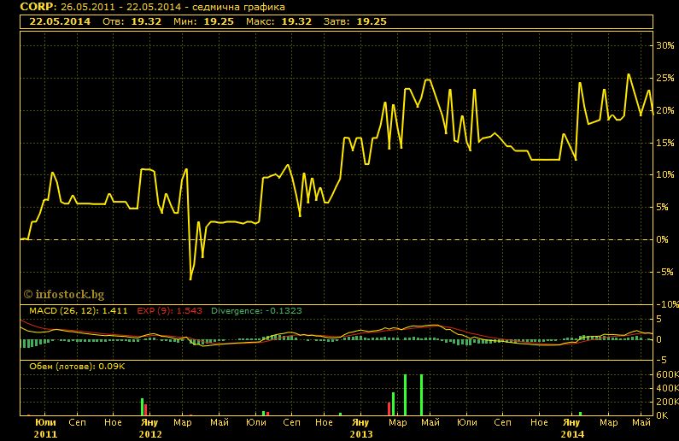The width and height of the screenshot is (679, 441).
Task: Click the 5% price axis label
Action: (663, 207)
